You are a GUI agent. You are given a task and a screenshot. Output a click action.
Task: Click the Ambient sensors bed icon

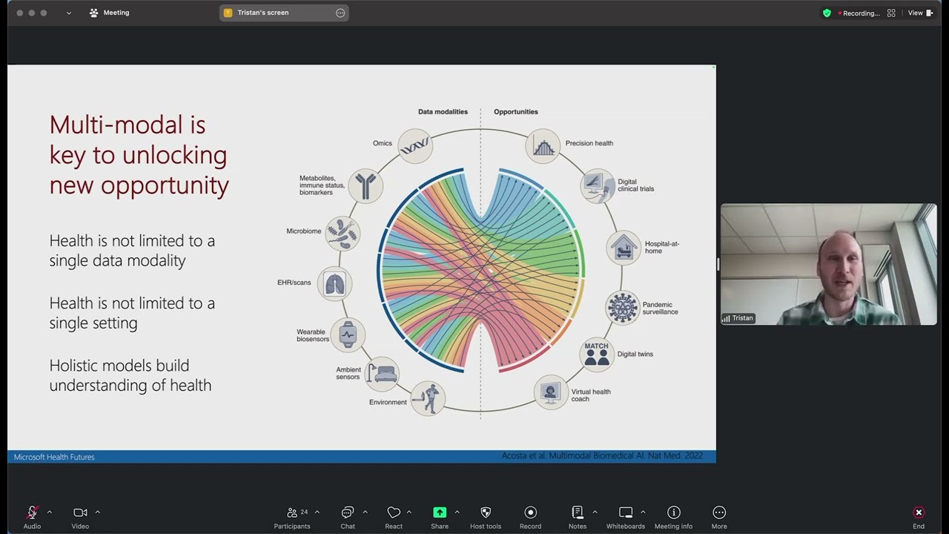click(x=381, y=373)
